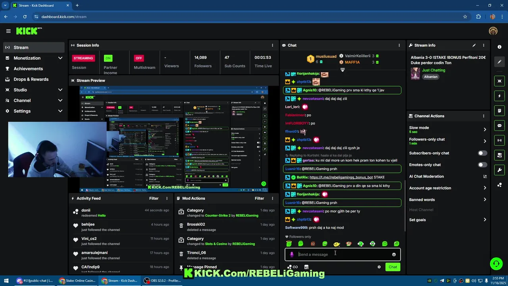Click the purple microphone icon in chat input
The image size is (508, 286).
point(292,255)
